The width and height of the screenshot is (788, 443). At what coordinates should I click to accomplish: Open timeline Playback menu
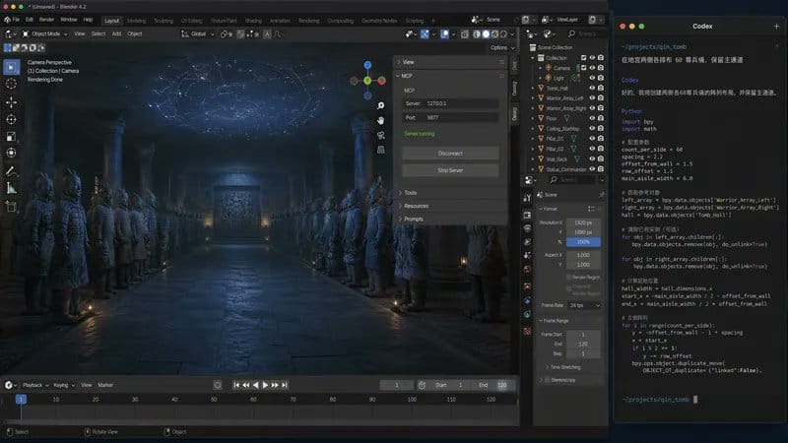(x=34, y=385)
